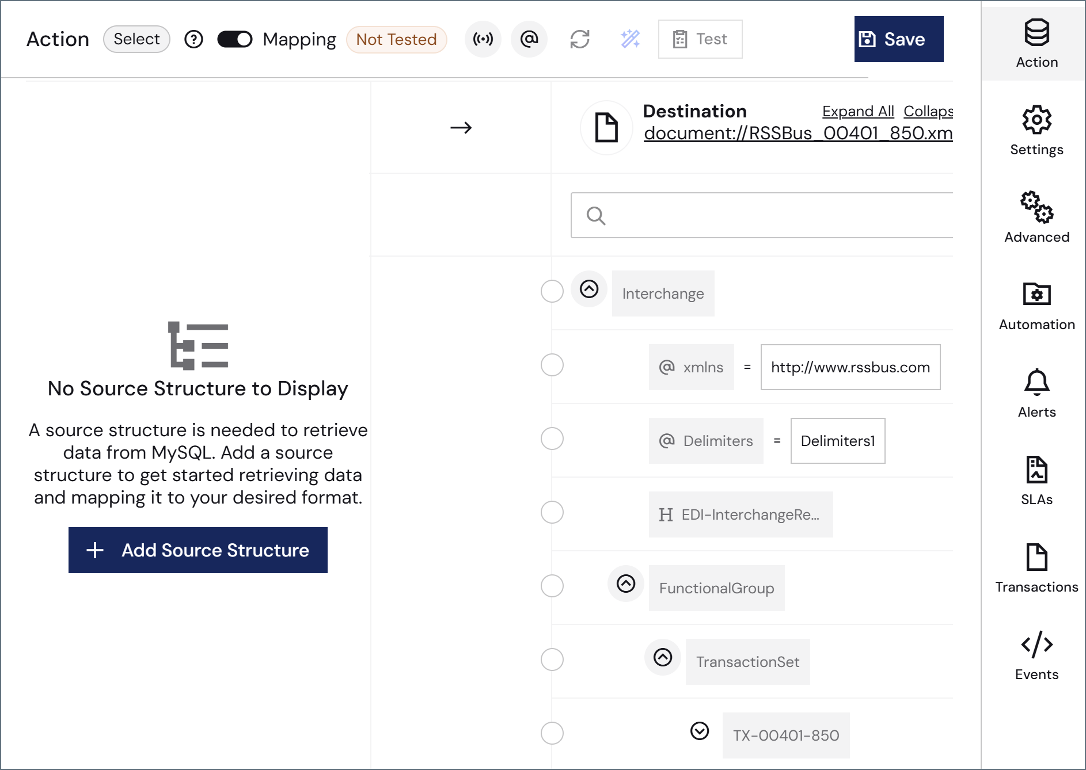
Task: Select the radio circle for Interchange row
Action: pyautogui.click(x=552, y=291)
